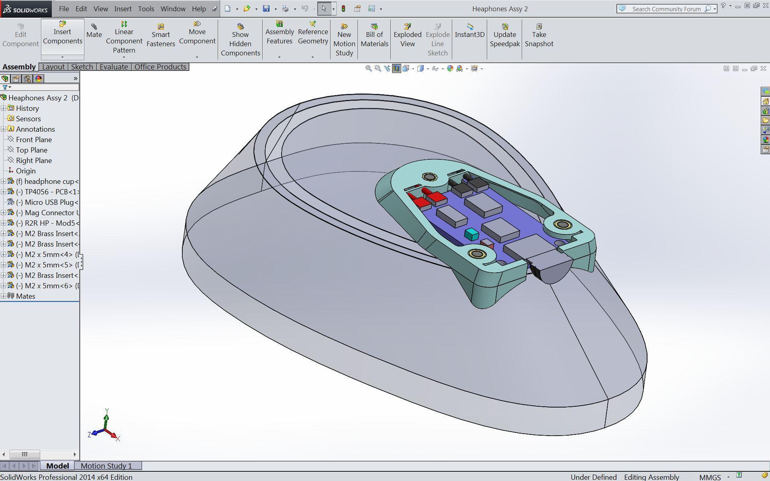Select the Model tab
Image resolution: width=770 pixels, height=481 pixels.
[x=57, y=466]
